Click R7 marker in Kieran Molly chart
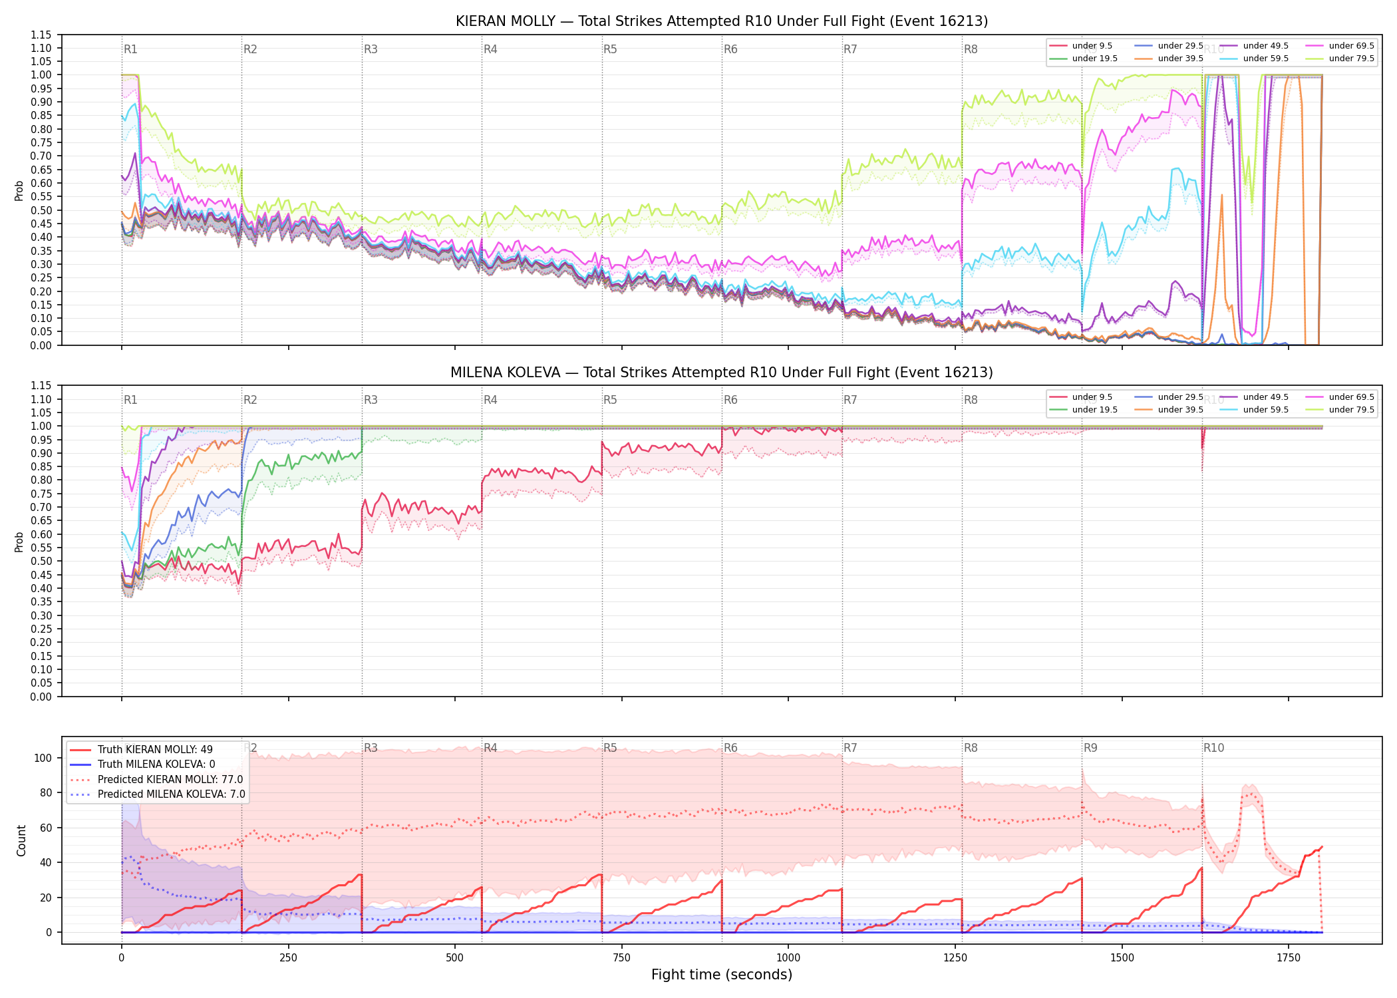1397x998 pixels. click(850, 49)
